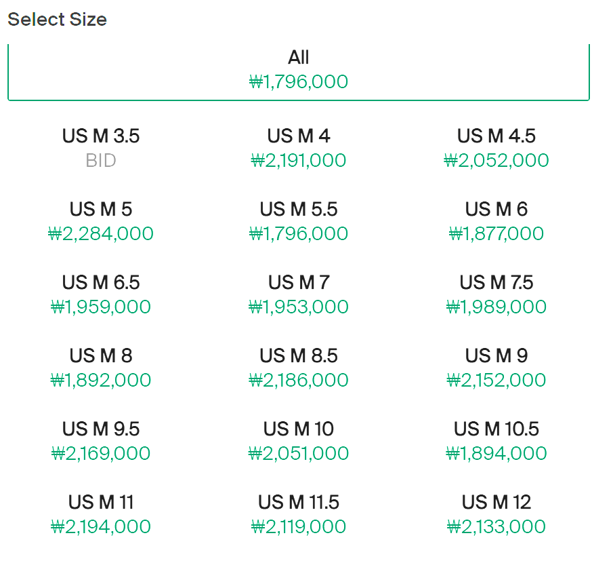Choose size US M 7.5
592x563 pixels.
click(496, 294)
